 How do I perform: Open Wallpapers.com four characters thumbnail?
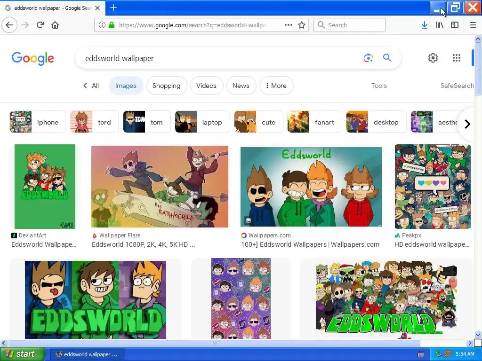pos(311,187)
